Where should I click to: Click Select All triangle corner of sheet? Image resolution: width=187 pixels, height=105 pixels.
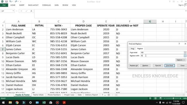click(4, 22)
